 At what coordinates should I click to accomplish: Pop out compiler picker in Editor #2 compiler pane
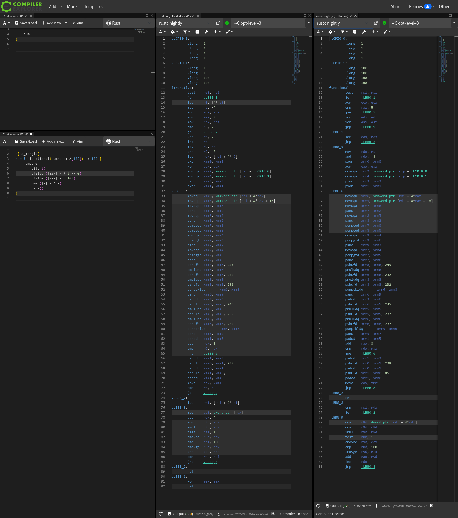tap(376, 23)
